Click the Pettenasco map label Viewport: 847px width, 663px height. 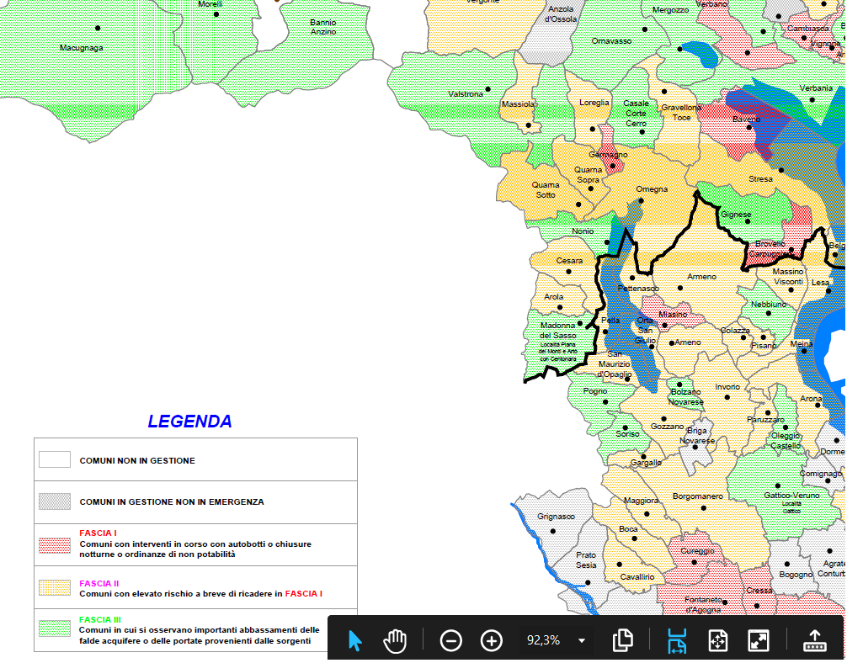coord(638,289)
